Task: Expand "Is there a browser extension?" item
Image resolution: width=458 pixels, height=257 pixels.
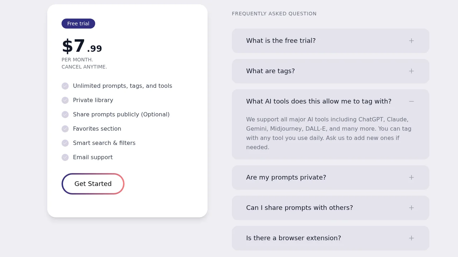Action: (293, 238)
